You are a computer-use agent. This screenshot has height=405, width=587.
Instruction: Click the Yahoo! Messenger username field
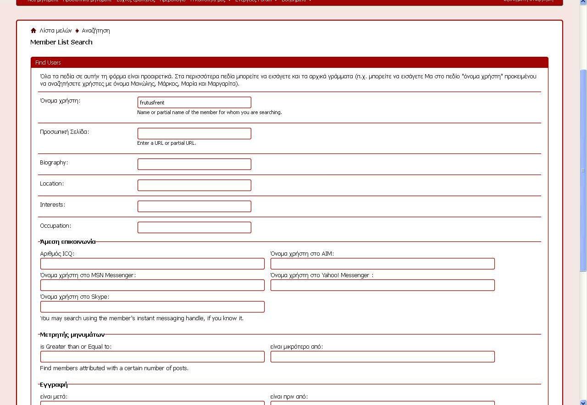click(x=382, y=285)
